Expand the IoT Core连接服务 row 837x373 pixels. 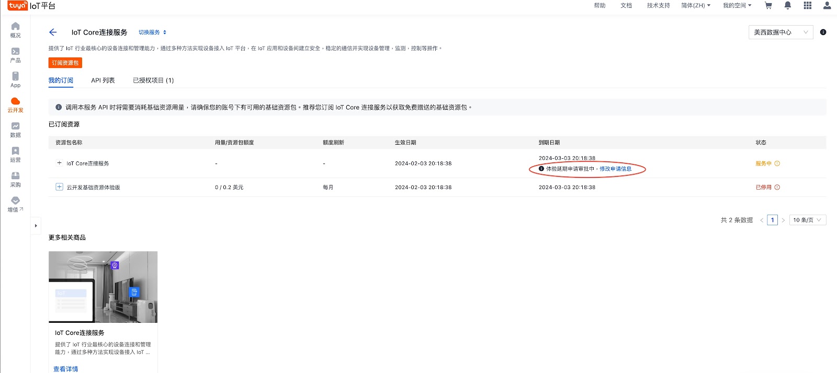[59, 163]
